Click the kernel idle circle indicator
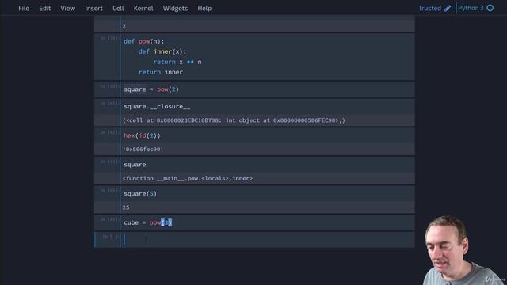The width and height of the screenshot is (507, 285). (x=490, y=8)
